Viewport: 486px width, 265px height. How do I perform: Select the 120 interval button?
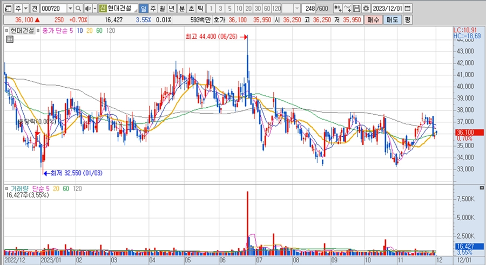point(276,9)
